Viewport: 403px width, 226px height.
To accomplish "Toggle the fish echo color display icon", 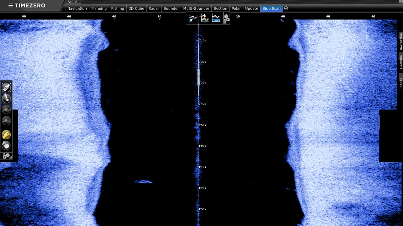I will coord(205,19).
